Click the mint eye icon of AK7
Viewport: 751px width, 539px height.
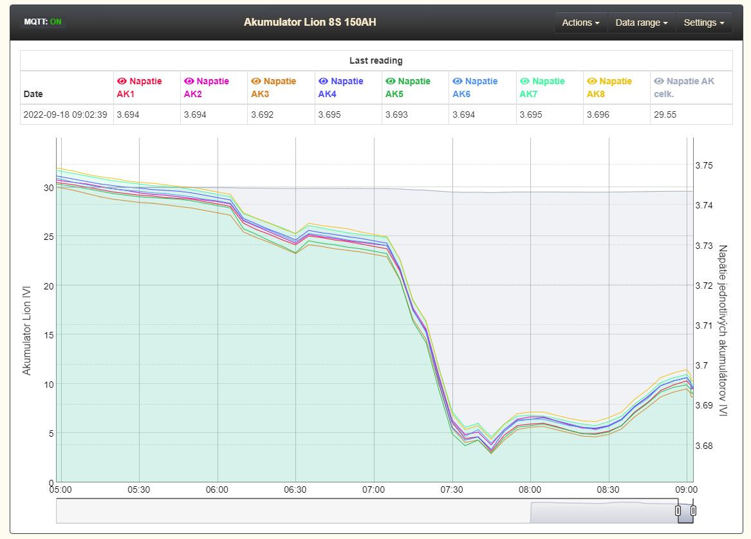524,82
